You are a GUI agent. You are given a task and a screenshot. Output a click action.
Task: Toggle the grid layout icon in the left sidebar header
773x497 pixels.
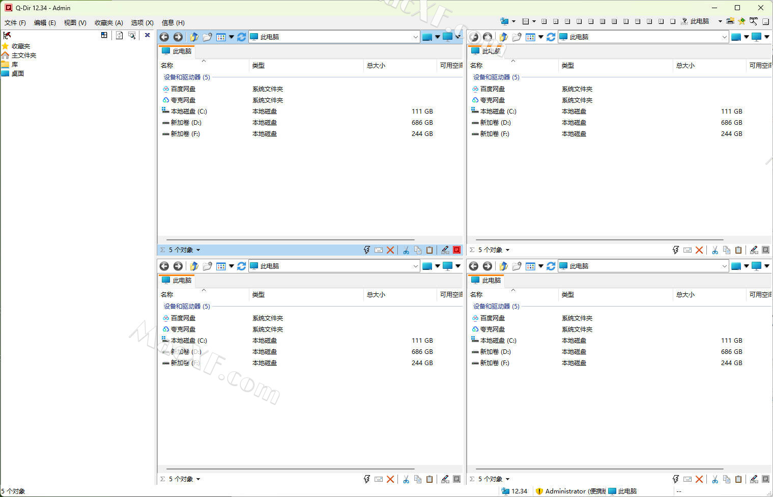(104, 35)
